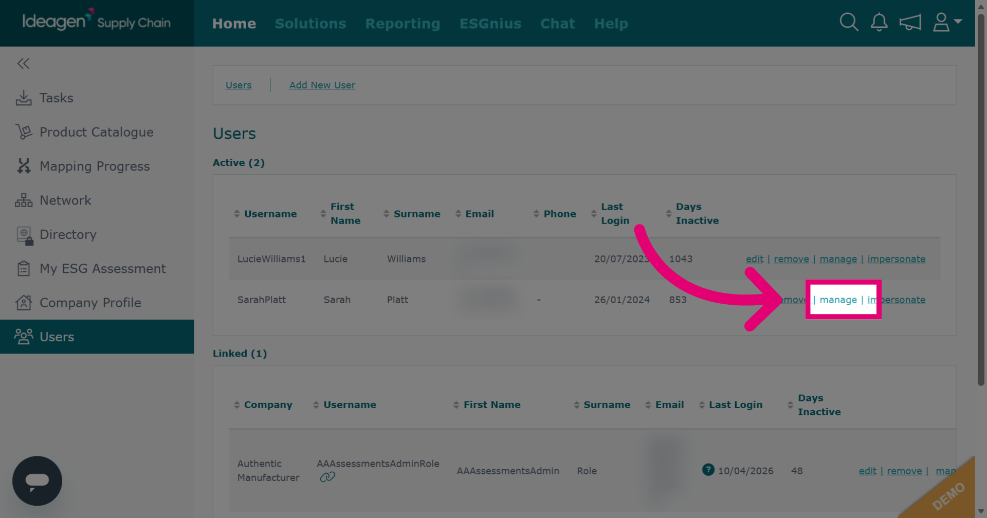987x518 pixels.
Task: Click the help question icon near 10/04/2026
Action: (x=708, y=470)
